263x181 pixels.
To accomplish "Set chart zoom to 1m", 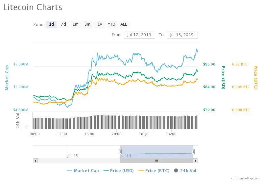I will 76,24.
